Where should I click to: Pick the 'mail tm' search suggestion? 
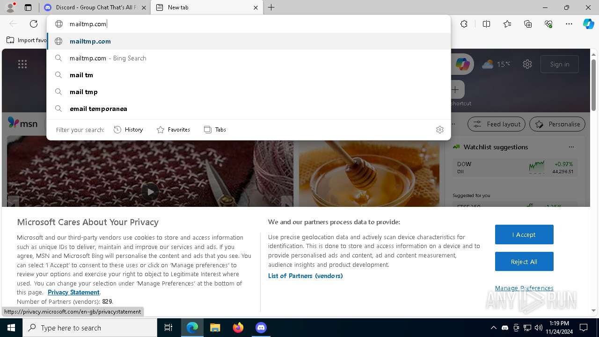[x=248, y=75]
